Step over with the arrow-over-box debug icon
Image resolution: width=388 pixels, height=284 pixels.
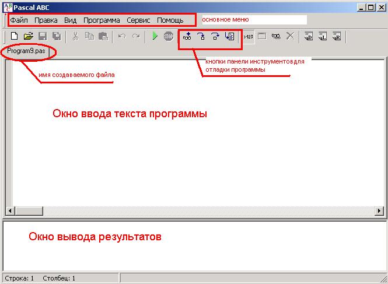pyautogui.click(x=215, y=36)
